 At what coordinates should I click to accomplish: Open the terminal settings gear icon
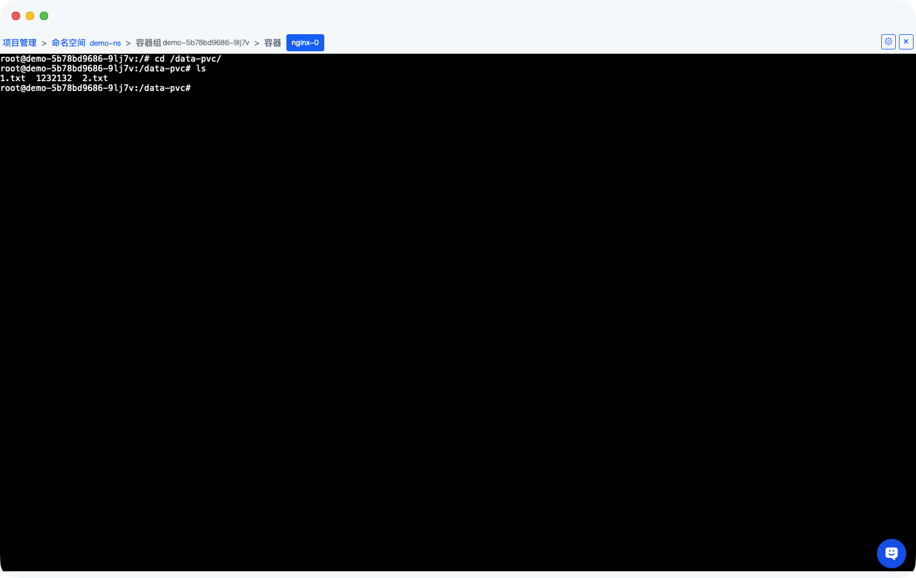[x=888, y=42]
